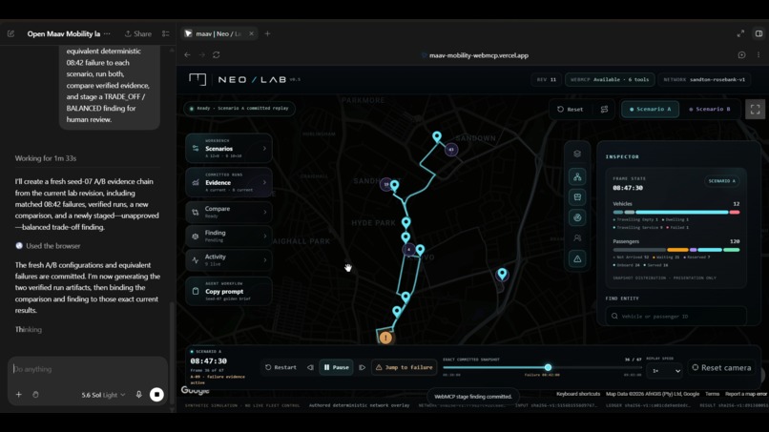Image resolution: width=769 pixels, height=432 pixels.
Task: Toggle the split view panel icon
Action: click(x=759, y=33)
